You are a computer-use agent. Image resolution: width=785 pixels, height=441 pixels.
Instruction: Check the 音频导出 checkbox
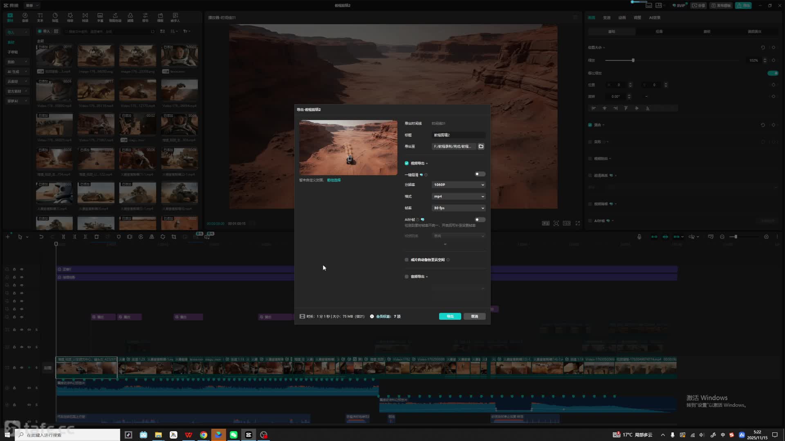click(x=406, y=277)
